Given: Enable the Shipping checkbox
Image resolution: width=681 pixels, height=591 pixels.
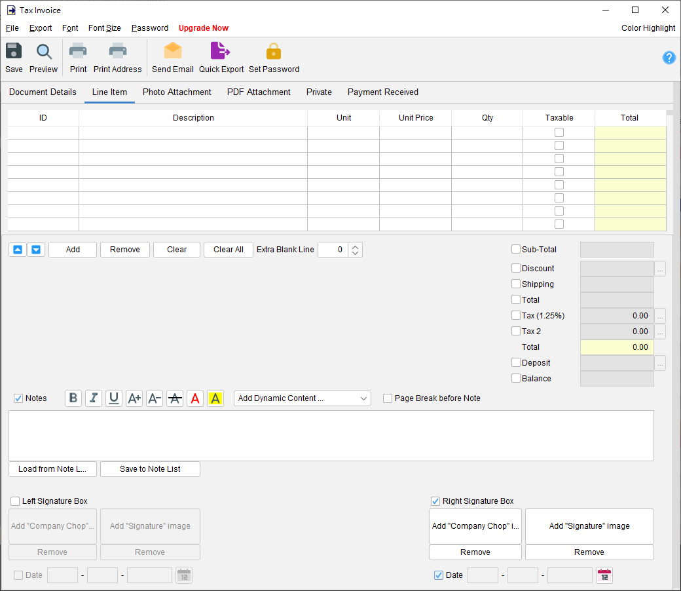Looking at the screenshot, I should (516, 284).
